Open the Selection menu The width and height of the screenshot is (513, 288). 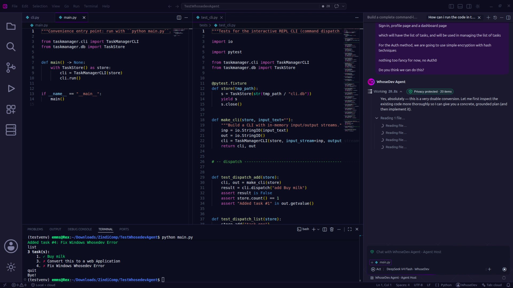(40, 6)
